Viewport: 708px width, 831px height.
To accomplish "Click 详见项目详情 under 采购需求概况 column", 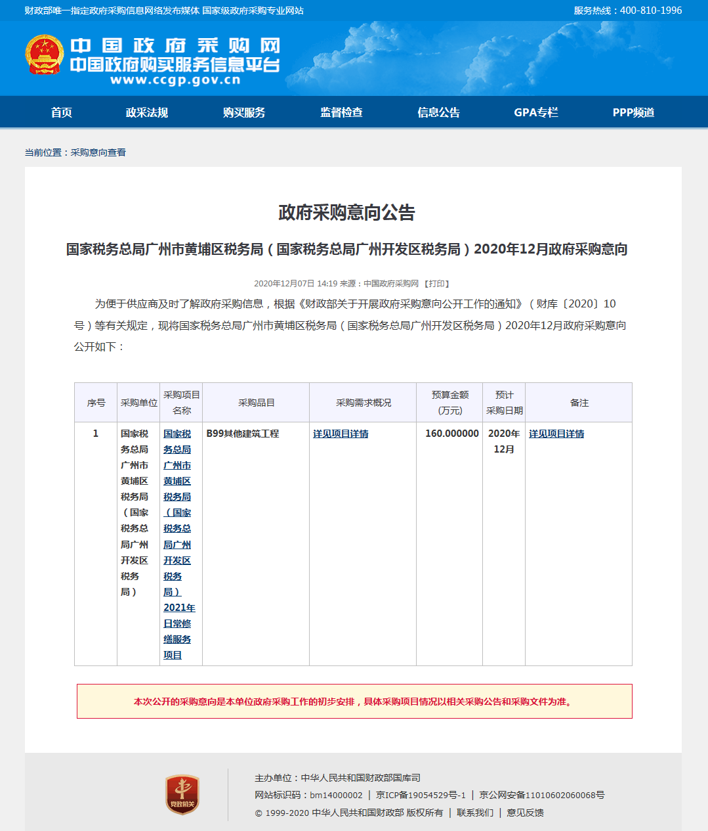I will (x=341, y=434).
